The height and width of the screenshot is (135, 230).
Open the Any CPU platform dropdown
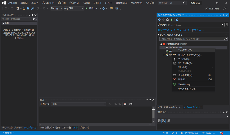coord(73,9)
